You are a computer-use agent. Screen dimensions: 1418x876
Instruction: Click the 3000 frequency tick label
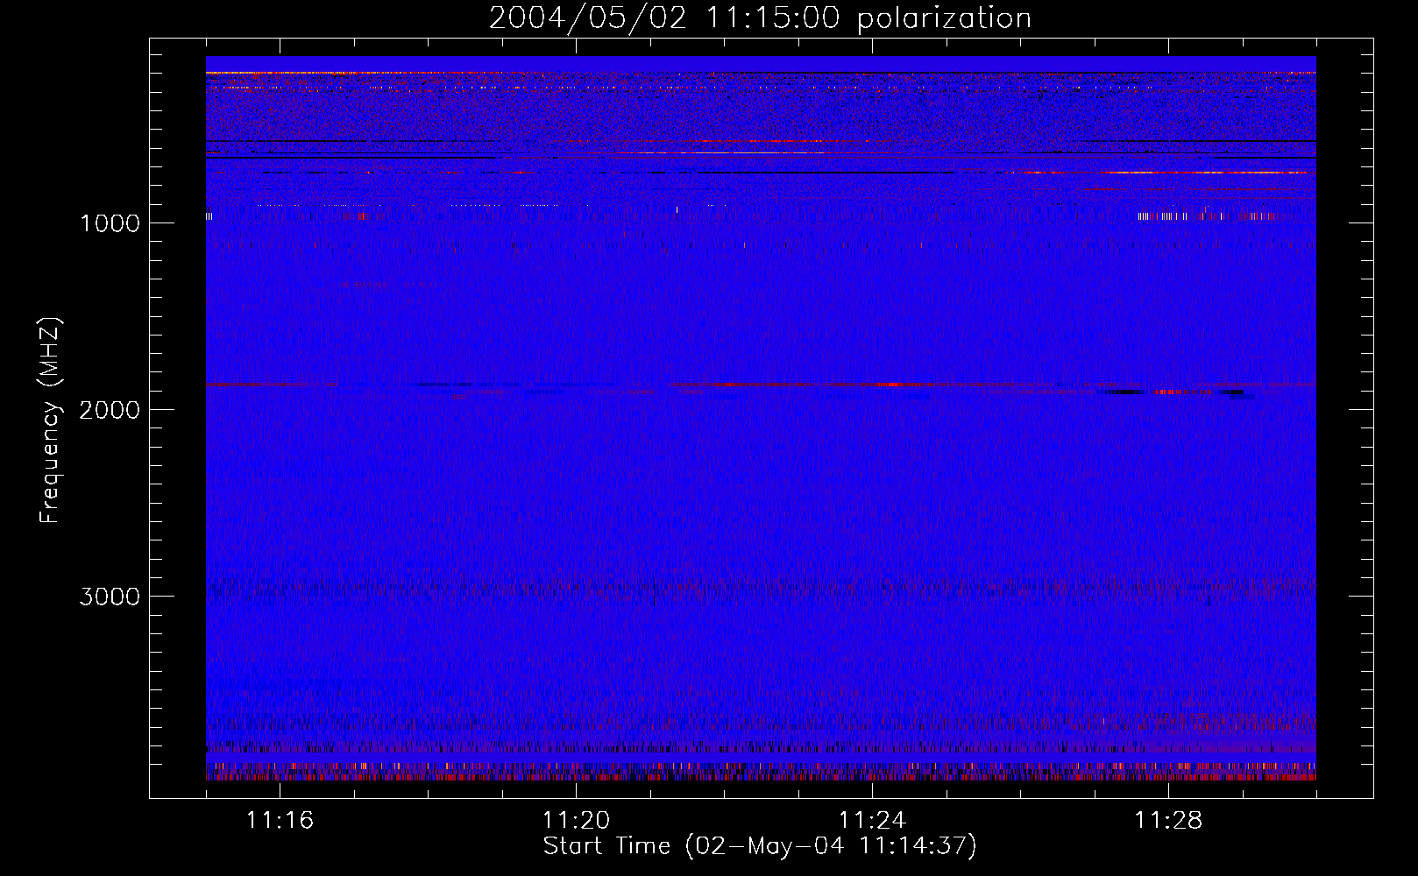pyautogui.click(x=110, y=597)
